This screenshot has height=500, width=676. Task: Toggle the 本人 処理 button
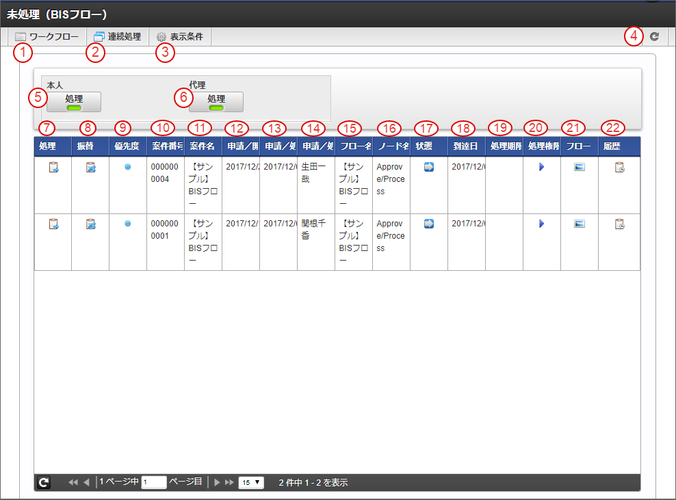[74, 102]
